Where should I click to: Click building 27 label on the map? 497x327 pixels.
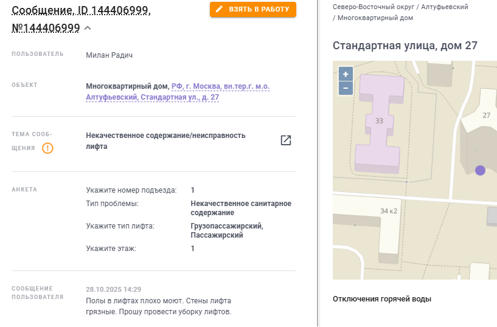486,115
